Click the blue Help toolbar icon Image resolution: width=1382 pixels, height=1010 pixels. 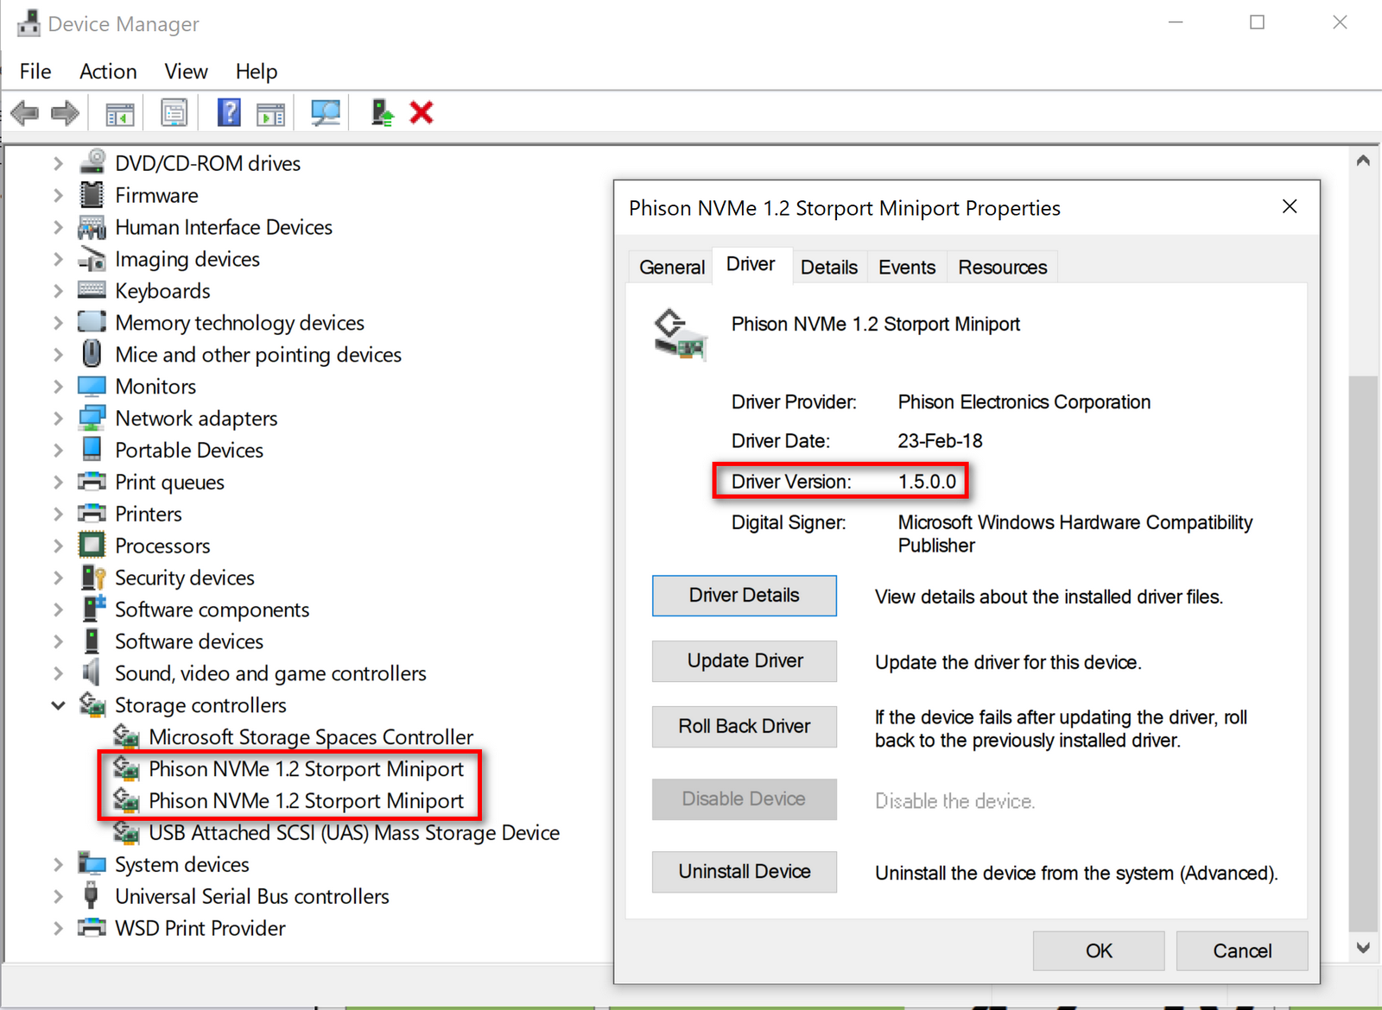pos(229,112)
